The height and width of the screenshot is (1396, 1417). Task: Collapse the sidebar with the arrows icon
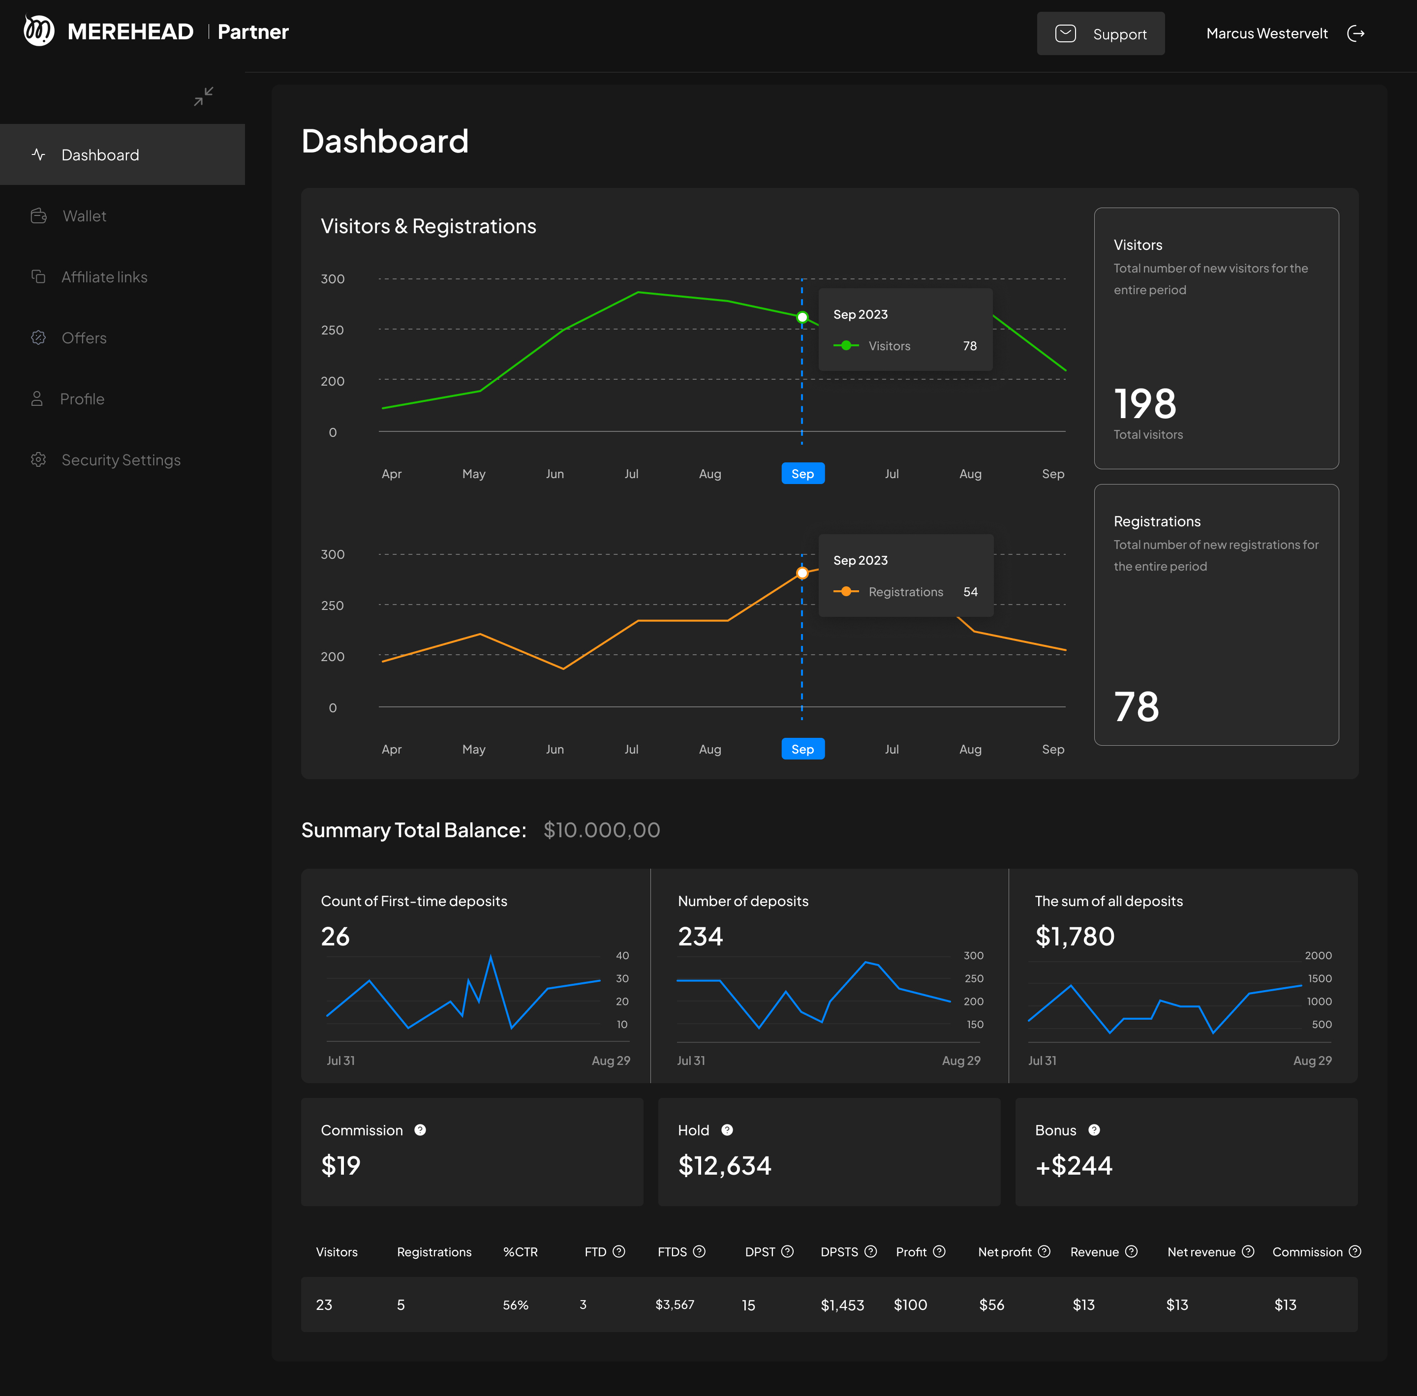click(203, 96)
